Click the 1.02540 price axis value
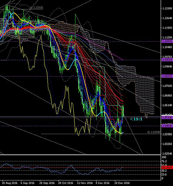173x186 pixels. [x=167, y=154]
